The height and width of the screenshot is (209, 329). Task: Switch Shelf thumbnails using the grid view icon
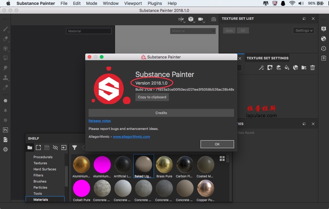222,158
